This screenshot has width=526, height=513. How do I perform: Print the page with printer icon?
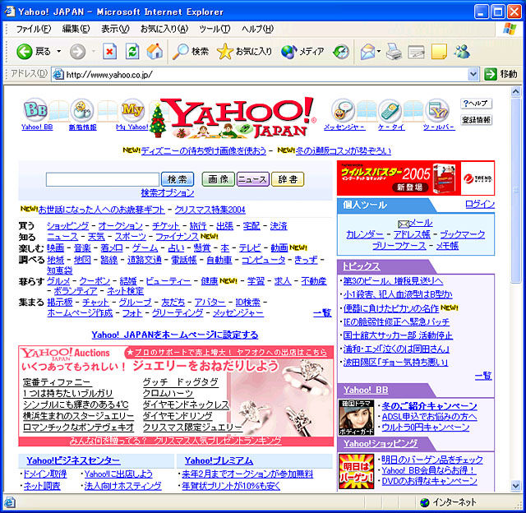pyautogui.click(x=394, y=52)
